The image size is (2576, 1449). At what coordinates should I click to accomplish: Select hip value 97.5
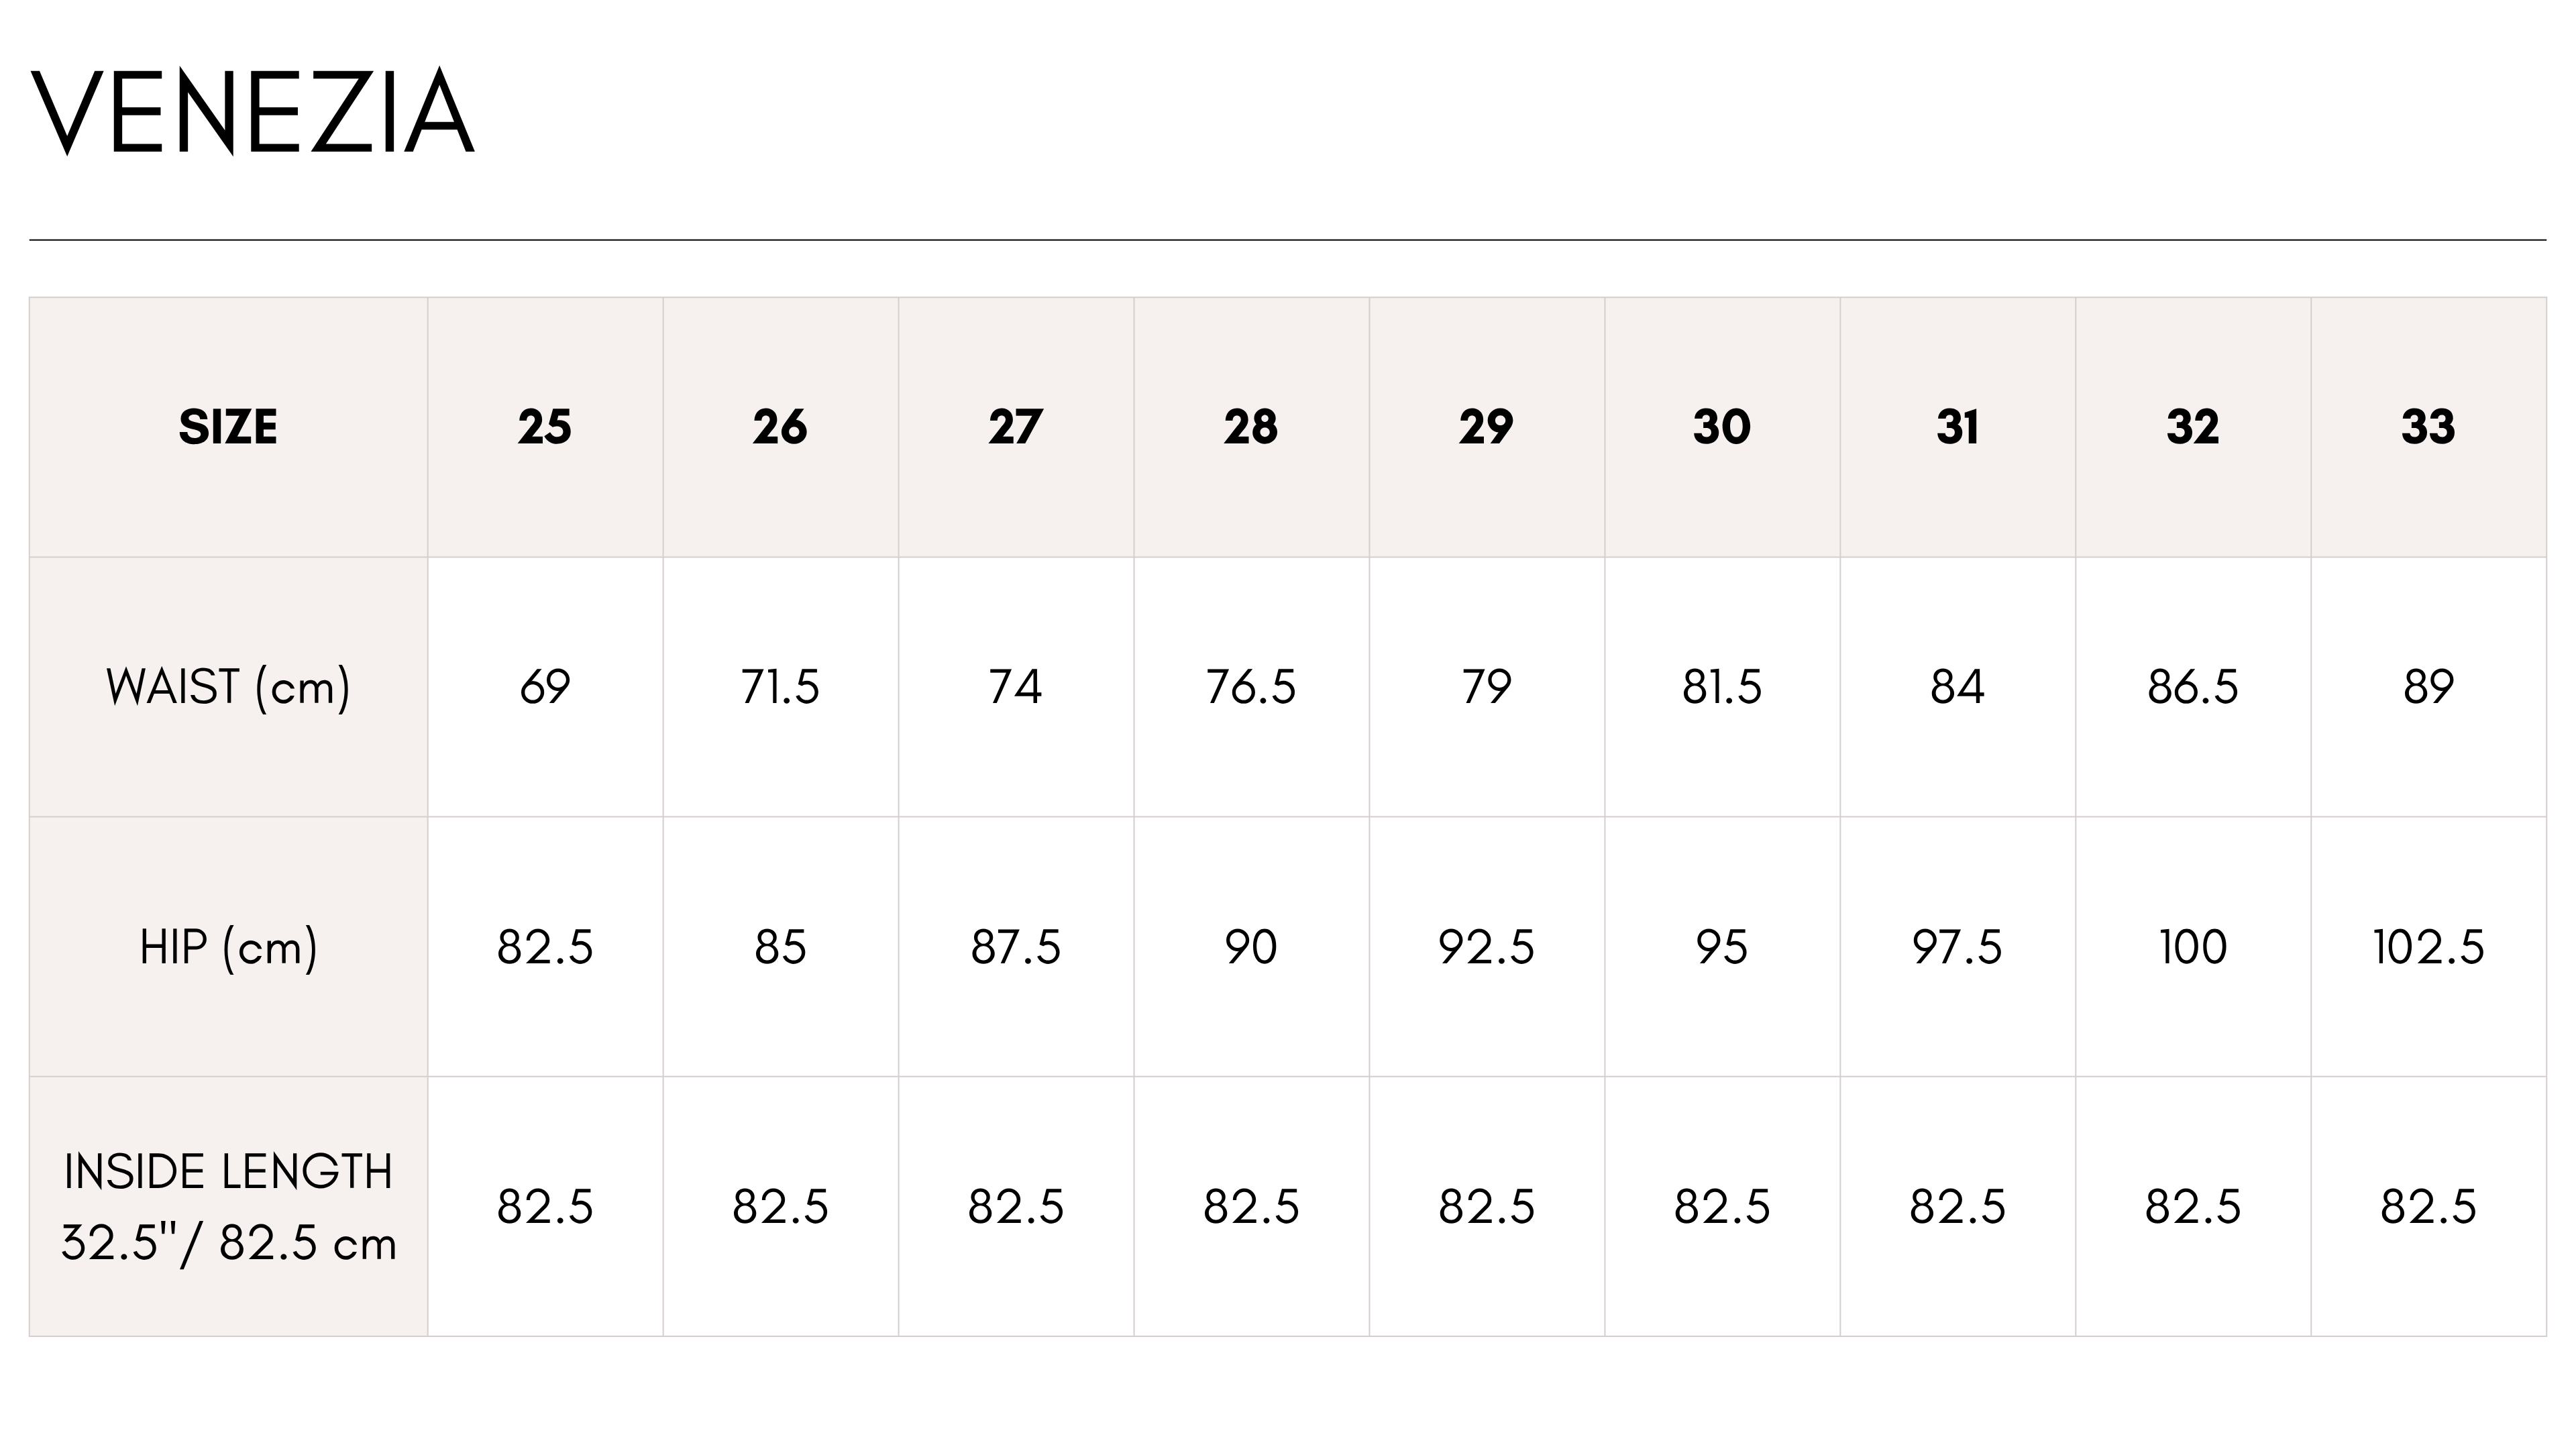[x=1957, y=947]
